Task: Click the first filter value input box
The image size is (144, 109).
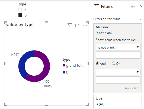Action: tap(118, 55)
